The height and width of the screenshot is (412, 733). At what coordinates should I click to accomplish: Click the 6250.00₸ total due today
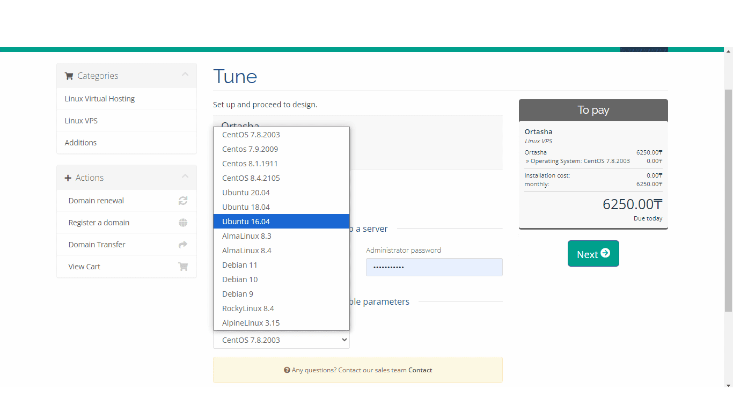pos(632,204)
